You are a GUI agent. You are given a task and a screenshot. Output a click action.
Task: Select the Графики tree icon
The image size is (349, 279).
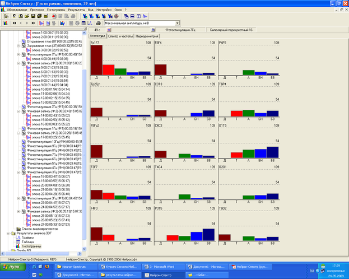[17, 238]
